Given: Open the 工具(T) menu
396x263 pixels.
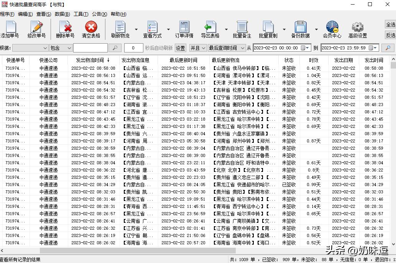Looking at the screenshot, I should pos(81,14).
